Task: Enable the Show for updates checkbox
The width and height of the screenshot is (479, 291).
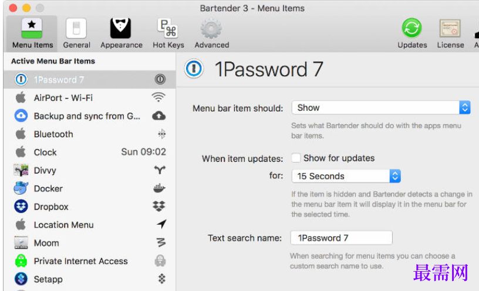Action: [296, 158]
